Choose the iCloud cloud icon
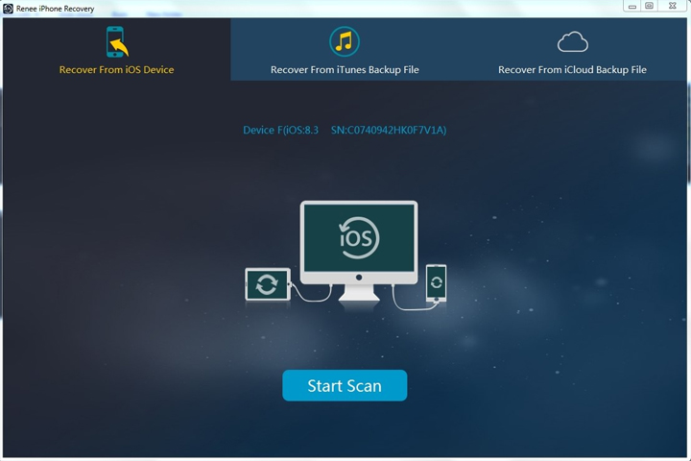 (x=572, y=42)
